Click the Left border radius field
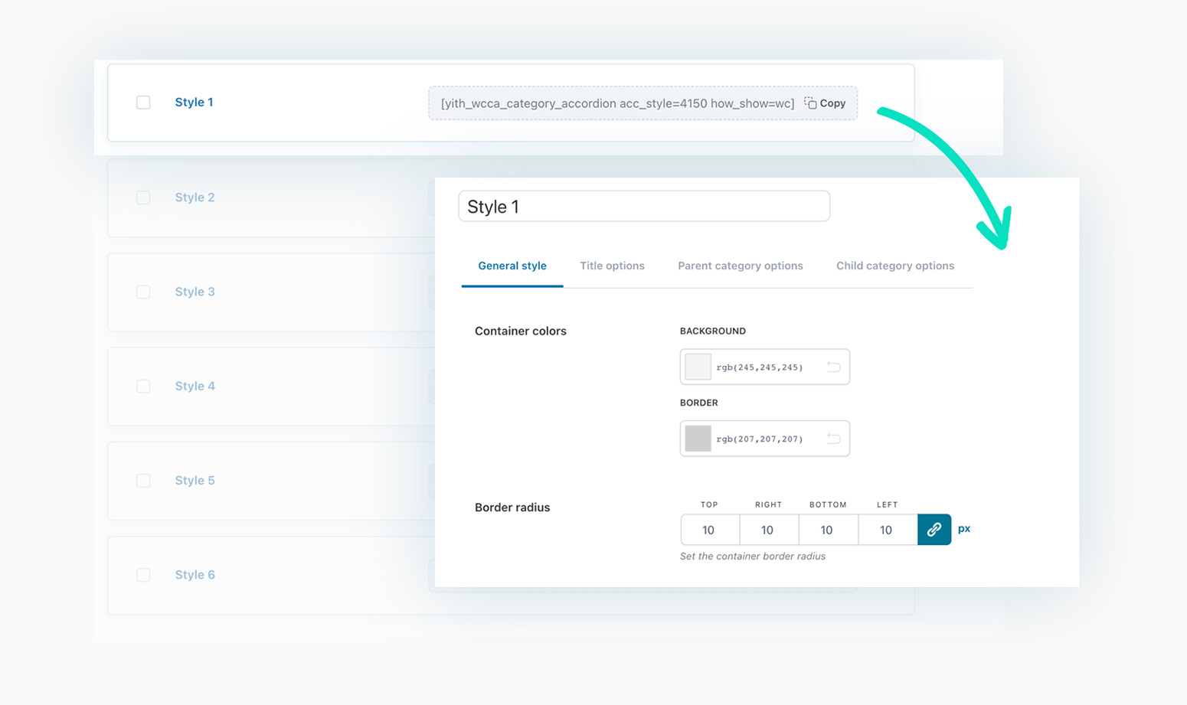This screenshot has width=1187, height=705. point(887,530)
